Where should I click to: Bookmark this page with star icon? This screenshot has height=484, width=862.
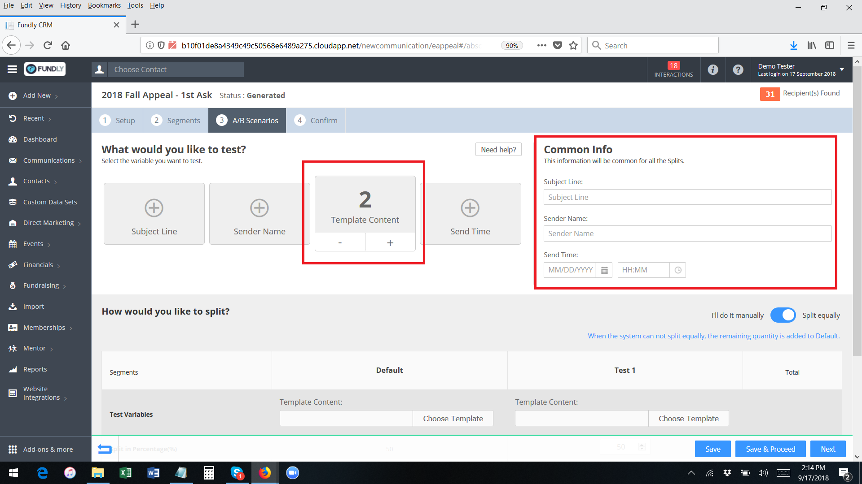click(x=573, y=45)
